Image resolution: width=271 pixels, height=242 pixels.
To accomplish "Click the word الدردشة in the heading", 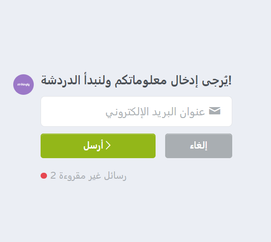I will pyautogui.click(x=61, y=80).
